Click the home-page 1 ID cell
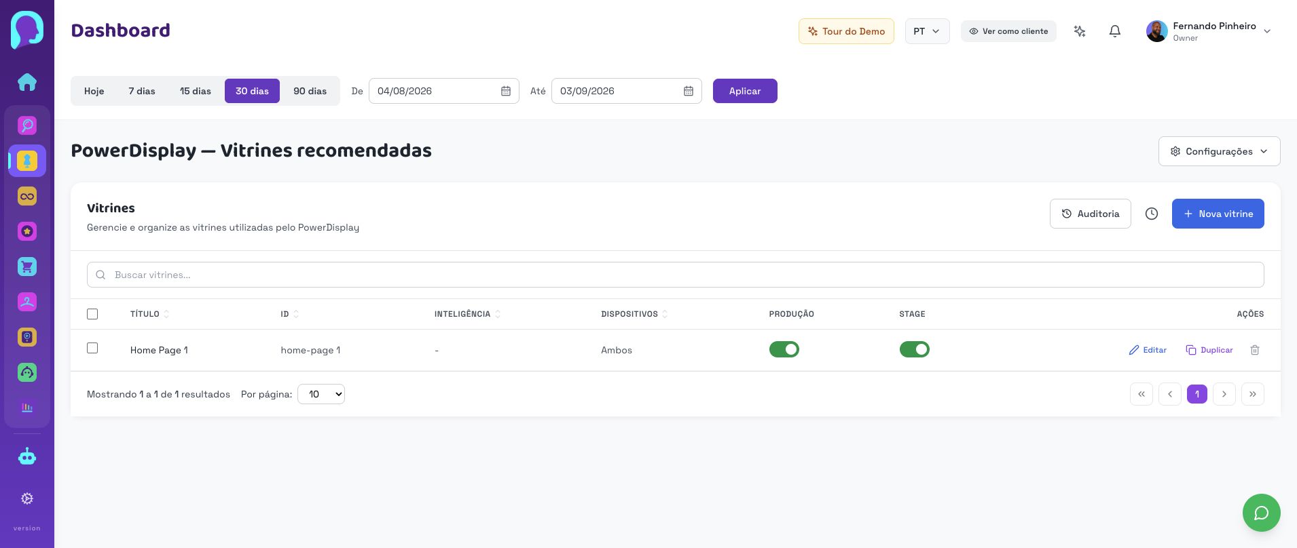The width and height of the screenshot is (1297, 548). [x=310, y=350]
